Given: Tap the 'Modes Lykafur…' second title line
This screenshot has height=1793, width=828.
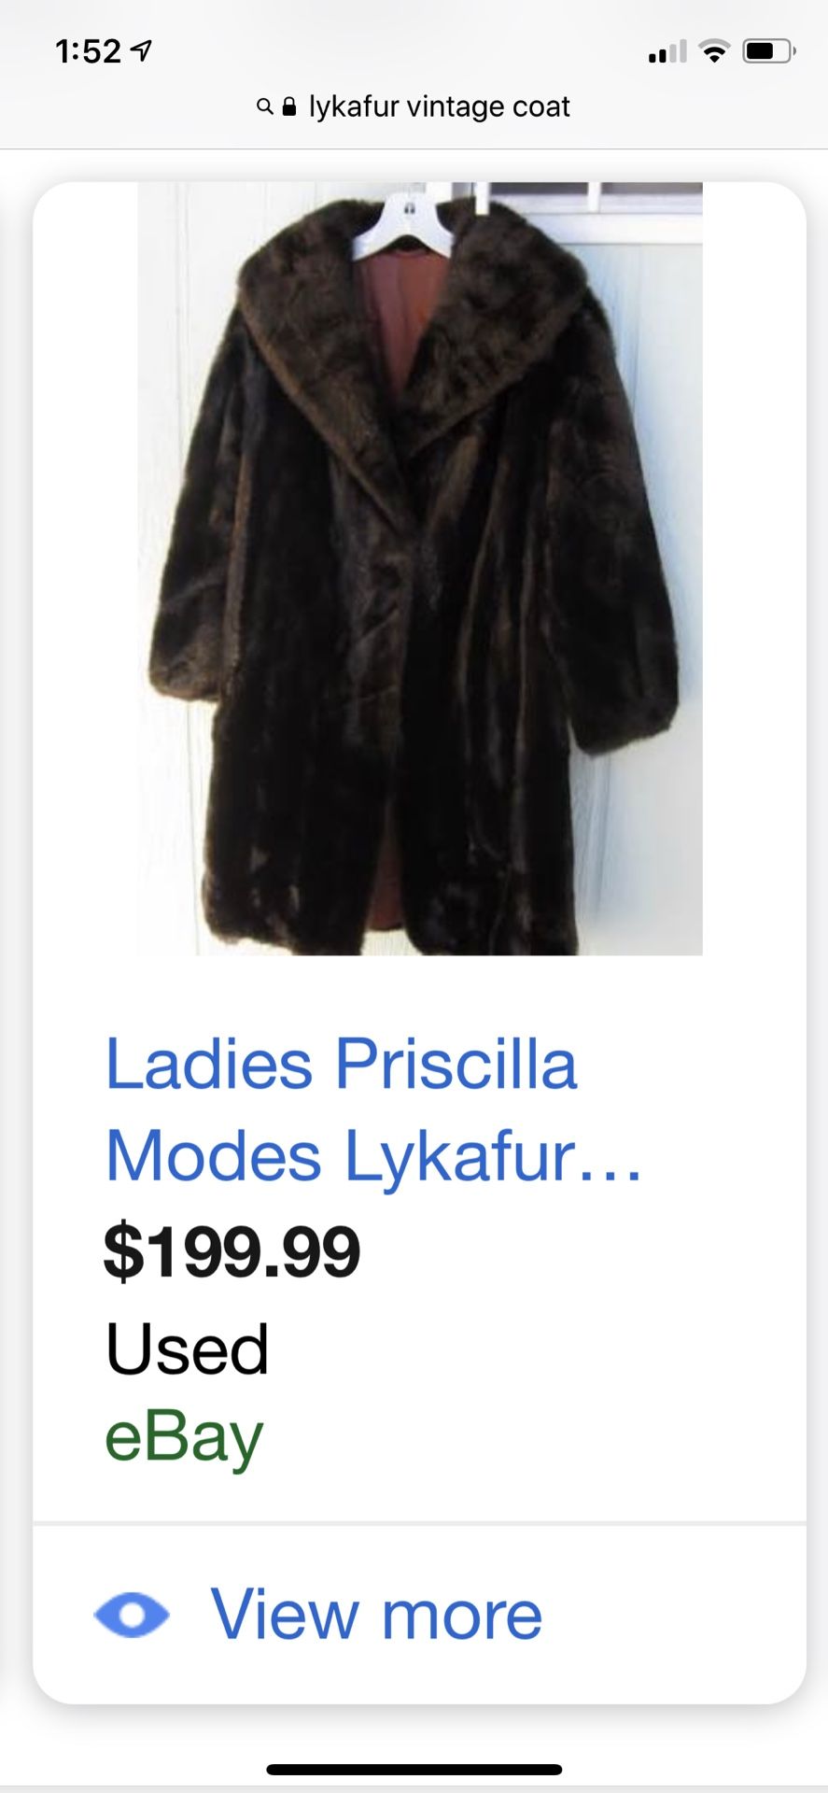Looking at the screenshot, I should tap(373, 1157).
